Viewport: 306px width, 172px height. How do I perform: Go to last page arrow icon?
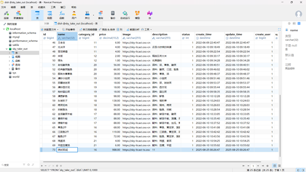263,166
